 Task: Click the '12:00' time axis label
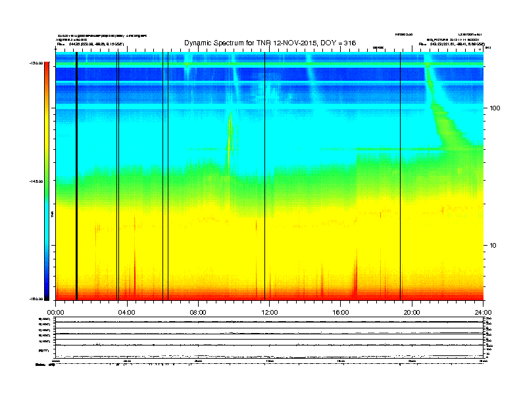(x=270, y=313)
